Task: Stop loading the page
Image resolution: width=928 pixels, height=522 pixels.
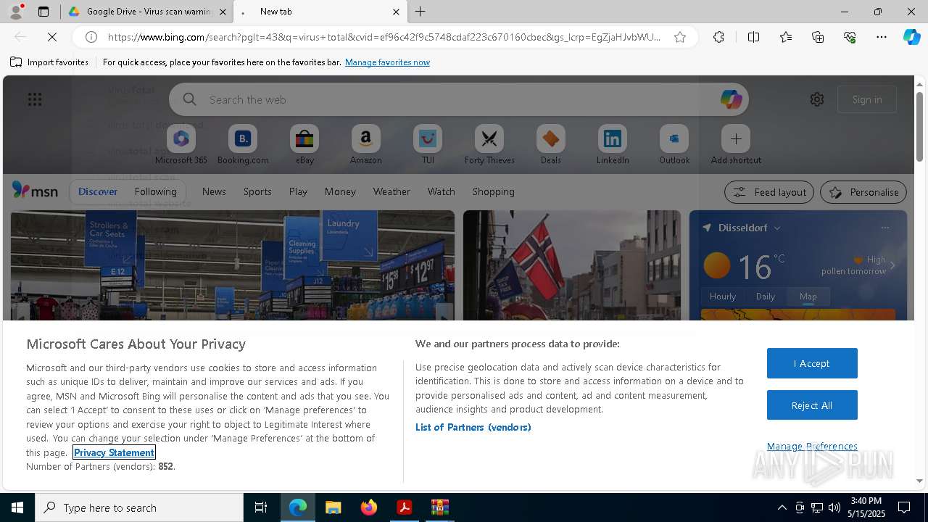Action: [x=52, y=37]
